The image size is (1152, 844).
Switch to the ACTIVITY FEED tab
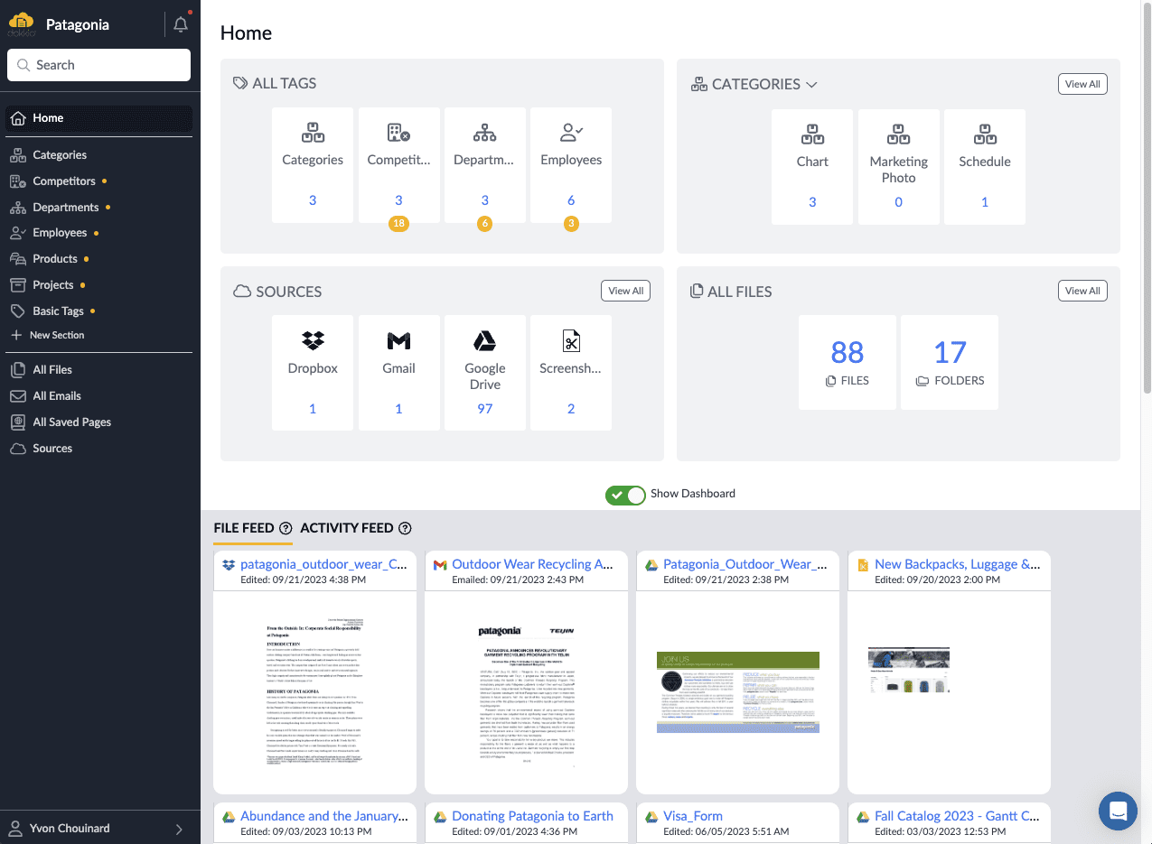[x=347, y=528]
